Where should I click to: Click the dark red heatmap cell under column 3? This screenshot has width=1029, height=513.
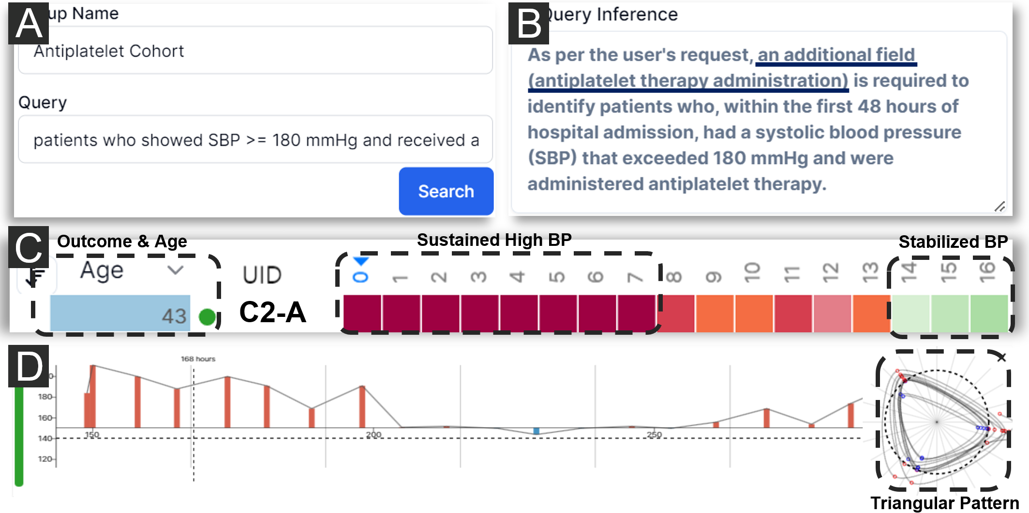pos(479,313)
